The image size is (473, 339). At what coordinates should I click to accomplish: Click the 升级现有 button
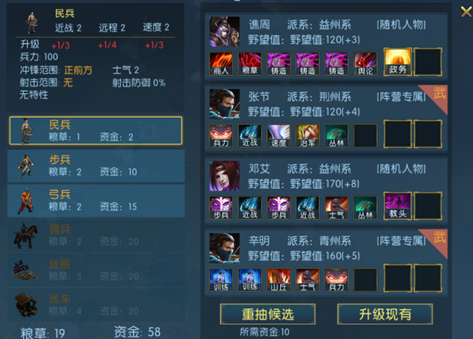[385, 314]
